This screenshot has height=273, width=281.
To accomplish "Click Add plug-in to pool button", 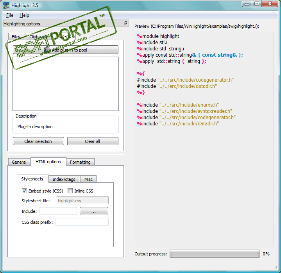I will tap(66, 50).
